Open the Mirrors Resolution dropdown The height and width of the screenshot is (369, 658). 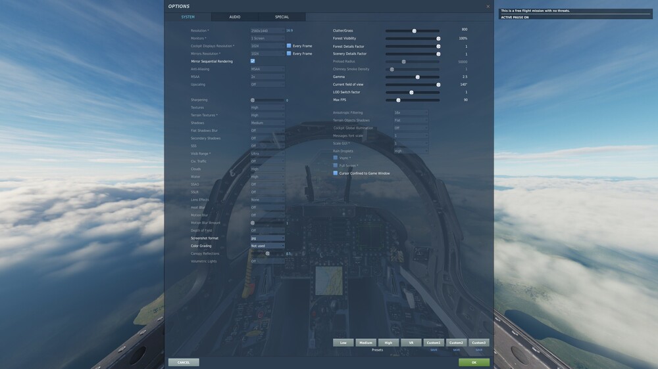point(267,54)
